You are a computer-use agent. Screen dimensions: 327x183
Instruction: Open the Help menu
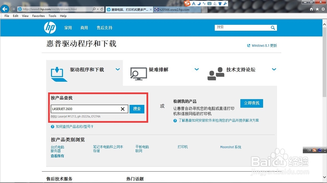[63, 16]
